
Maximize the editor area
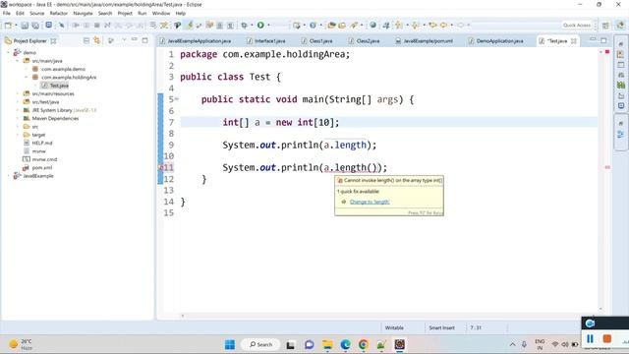coord(603,40)
